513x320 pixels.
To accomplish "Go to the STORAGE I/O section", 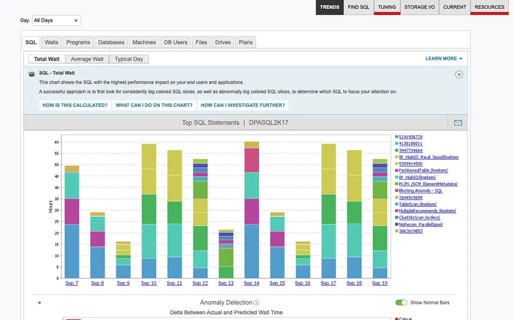I will (419, 7).
